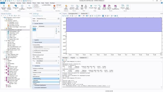Open the Model Manager
Image resolution: width=163 pixels, height=92 pixels.
coord(9,7)
